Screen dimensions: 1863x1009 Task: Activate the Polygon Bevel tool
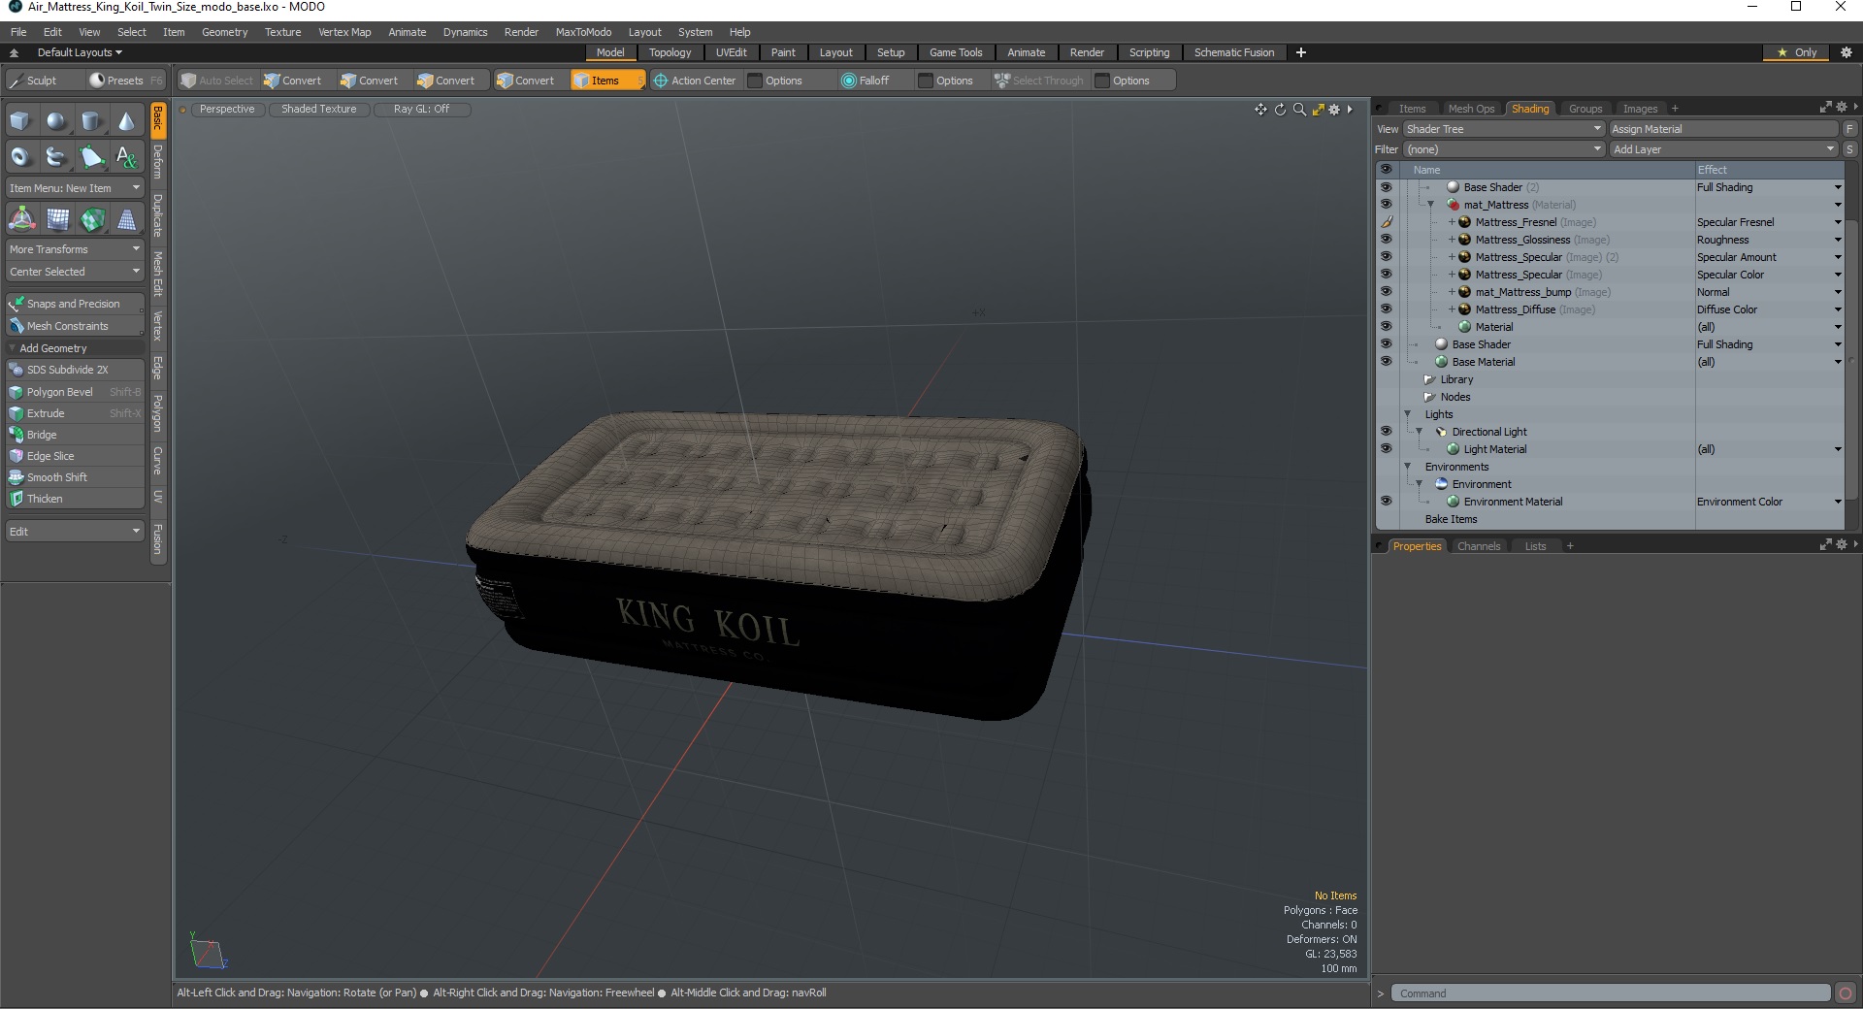[x=75, y=392]
